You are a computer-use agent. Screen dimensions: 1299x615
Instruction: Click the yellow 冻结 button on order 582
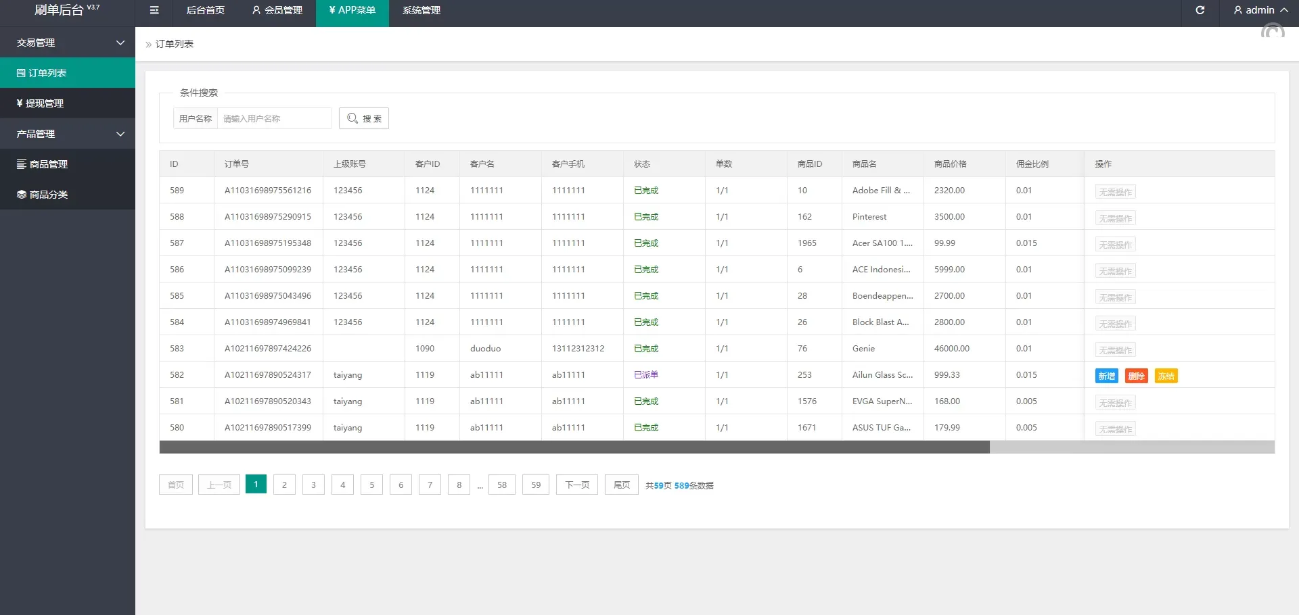(x=1166, y=376)
